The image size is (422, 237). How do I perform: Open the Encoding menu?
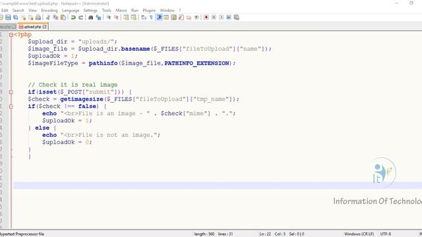(x=49, y=11)
